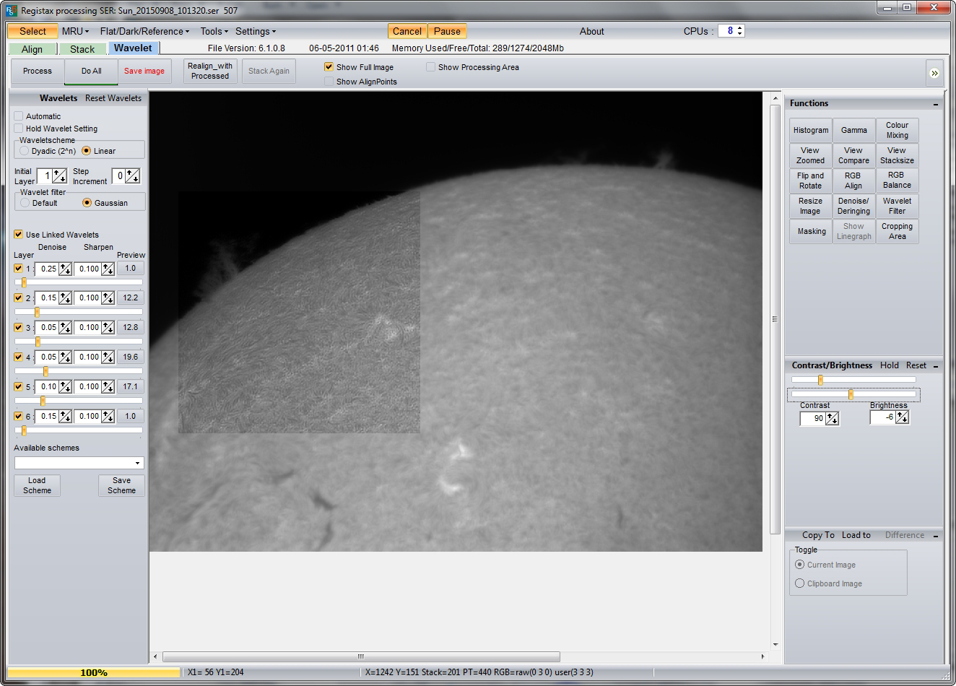Viewport: 956px width, 686px height.
Task: Switch to the Wavelet tab
Action: point(134,48)
